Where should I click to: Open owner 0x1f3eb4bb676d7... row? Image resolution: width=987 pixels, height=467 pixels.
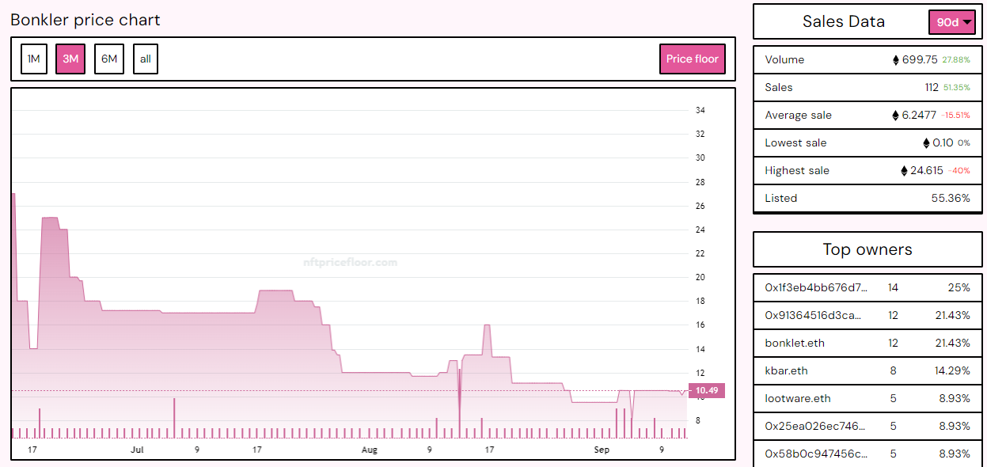click(867, 287)
